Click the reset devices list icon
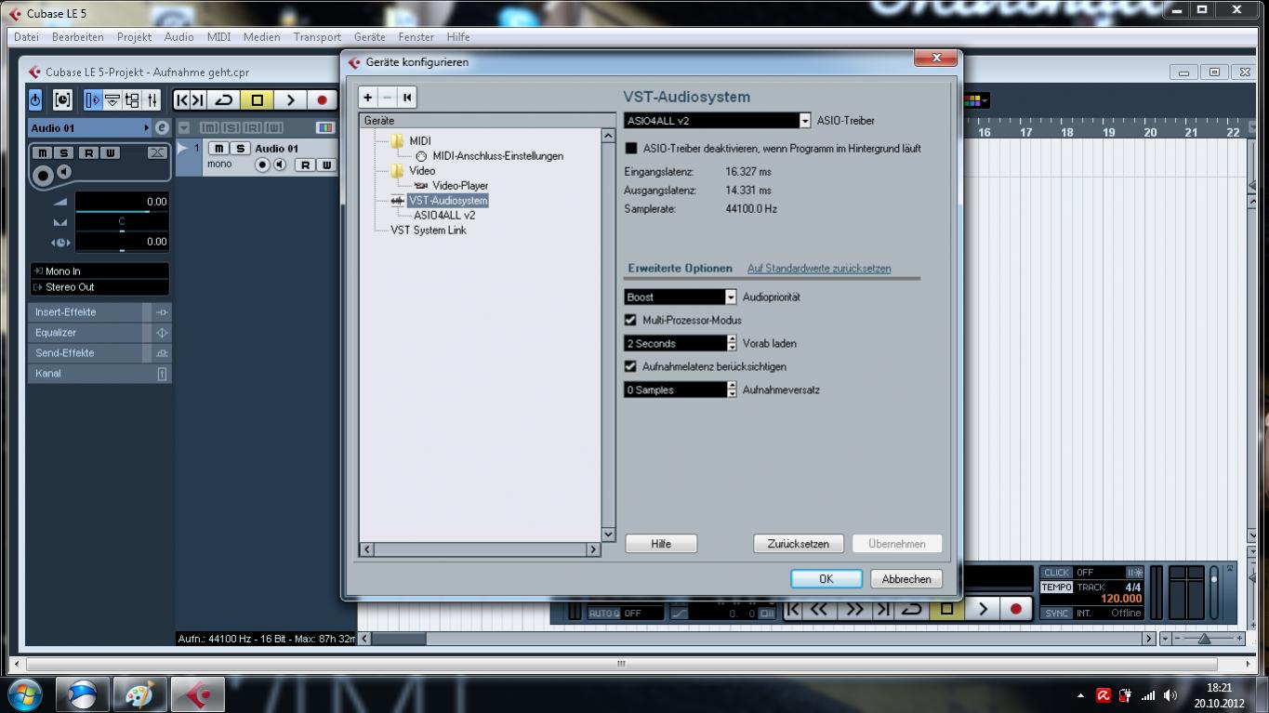The height and width of the screenshot is (713, 1269). [x=407, y=97]
